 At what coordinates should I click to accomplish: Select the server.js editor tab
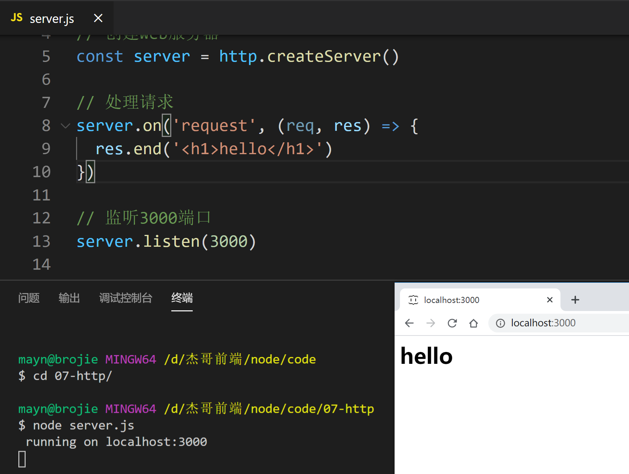pos(57,18)
